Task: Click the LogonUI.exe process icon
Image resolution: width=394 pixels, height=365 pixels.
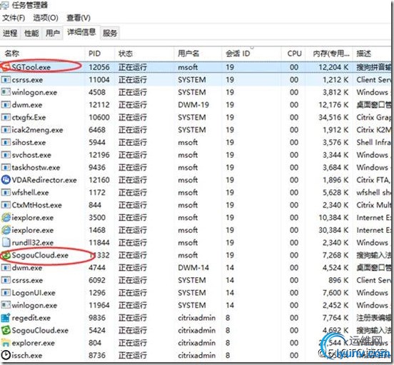Action: coord(6,293)
